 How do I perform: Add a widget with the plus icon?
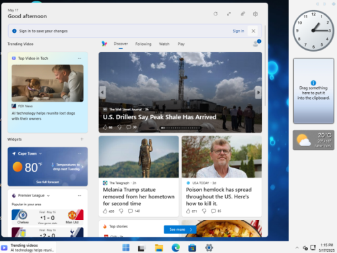coord(82,139)
